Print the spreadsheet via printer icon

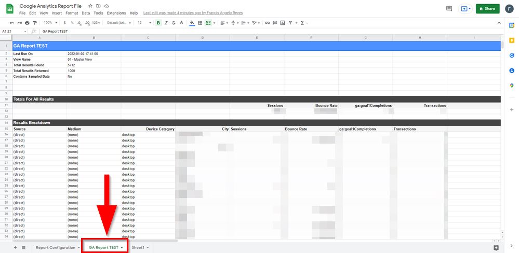pyautogui.click(x=27, y=23)
